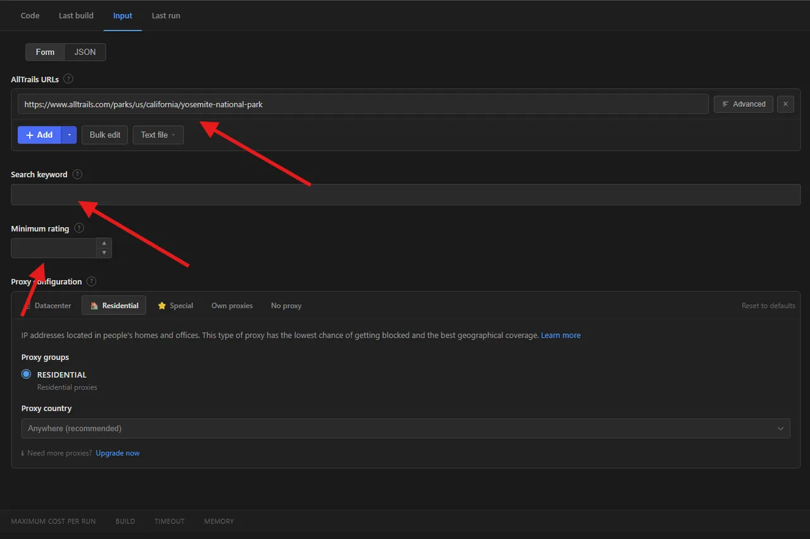Click Reset to defaults
Image resolution: width=810 pixels, height=539 pixels.
tap(768, 306)
